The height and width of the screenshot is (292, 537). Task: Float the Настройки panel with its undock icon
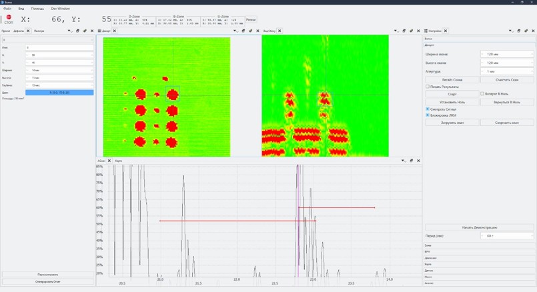click(x=519, y=31)
